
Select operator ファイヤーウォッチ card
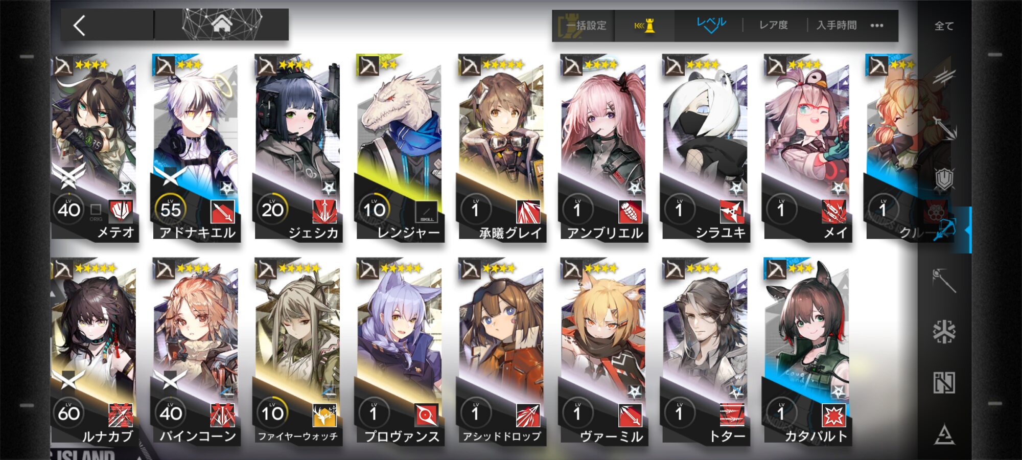point(298,352)
